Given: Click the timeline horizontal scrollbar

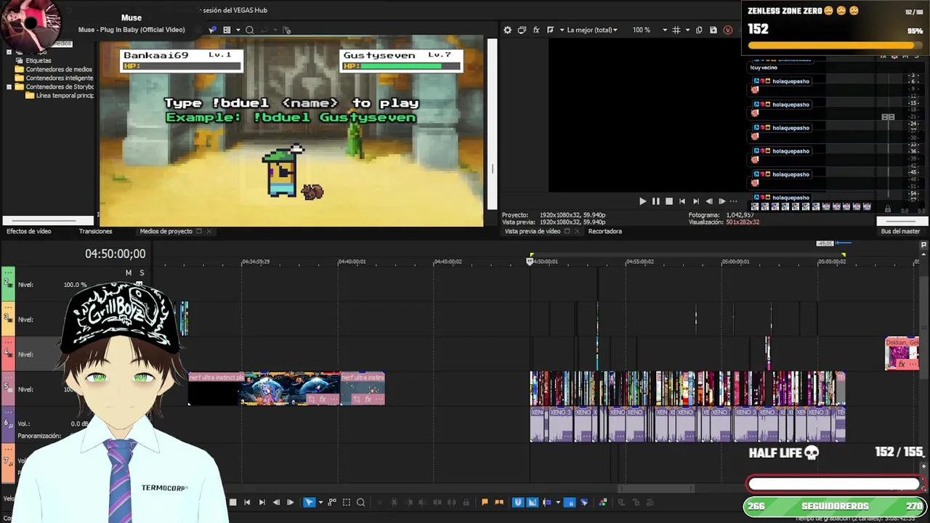Looking at the screenshot, I should (x=656, y=489).
